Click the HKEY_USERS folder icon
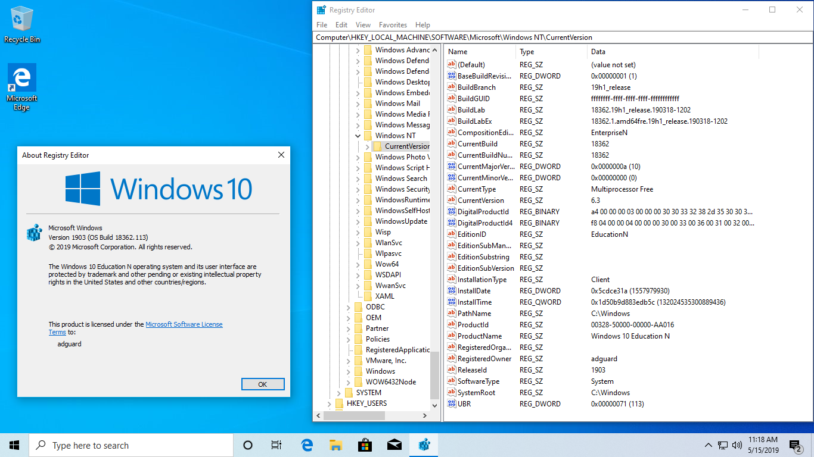Viewport: 814px width, 457px height. pos(340,403)
